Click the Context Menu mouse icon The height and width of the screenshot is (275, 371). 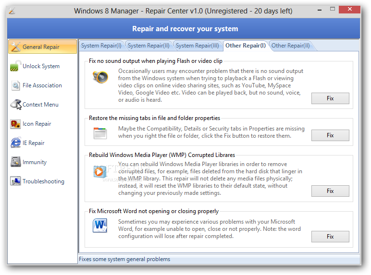[16, 105]
